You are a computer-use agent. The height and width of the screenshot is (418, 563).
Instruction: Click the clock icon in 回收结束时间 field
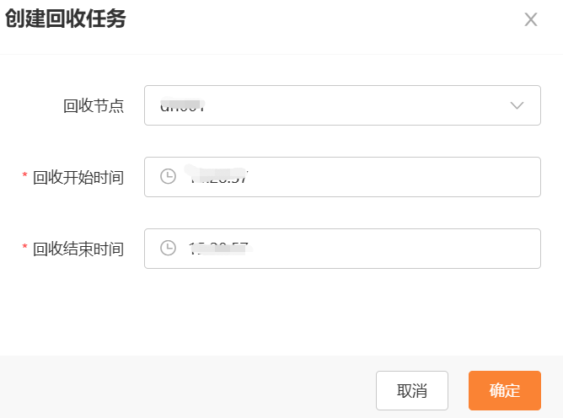tap(168, 248)
